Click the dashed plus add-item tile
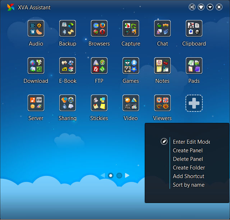230x220 pixels. [194, 103]
